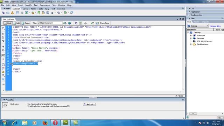The width and height of the screenshot is (224, 126).
Task: Click the Windows Start button
Action: click(5, 123)
